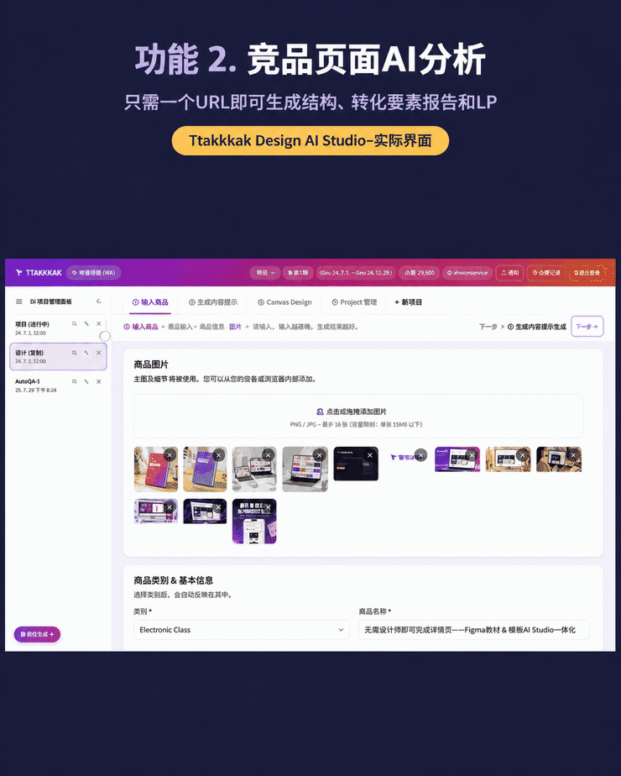Image resolution: width=621 pixels, height=776 pixels.
Task: Click the 生成内容提示生成 next-step label
Action: point(537,327)
